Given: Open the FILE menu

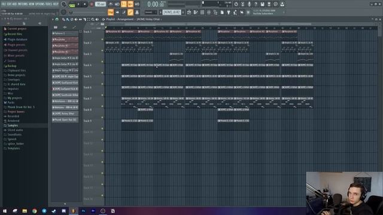Looking at the screenshot, I should coord(4,4).
